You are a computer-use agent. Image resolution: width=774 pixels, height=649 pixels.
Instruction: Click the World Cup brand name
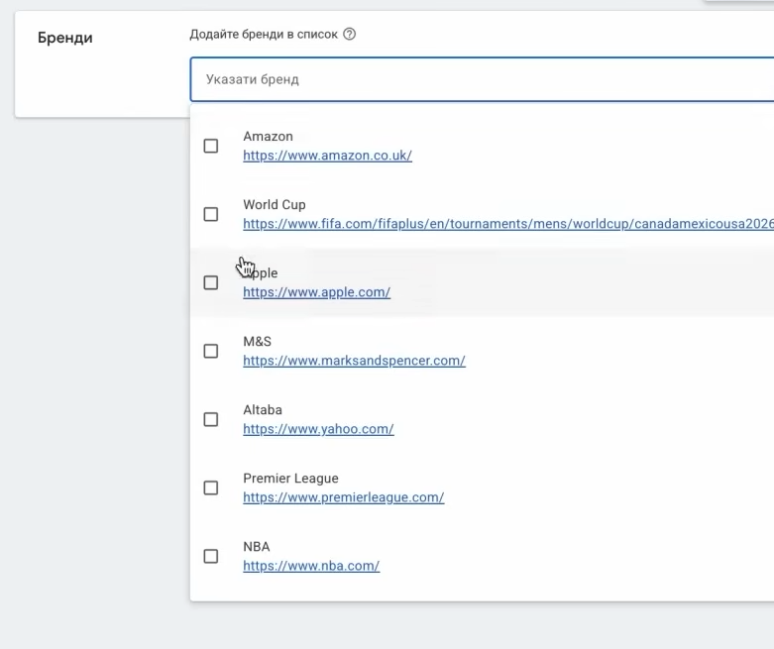coord(275,205)
